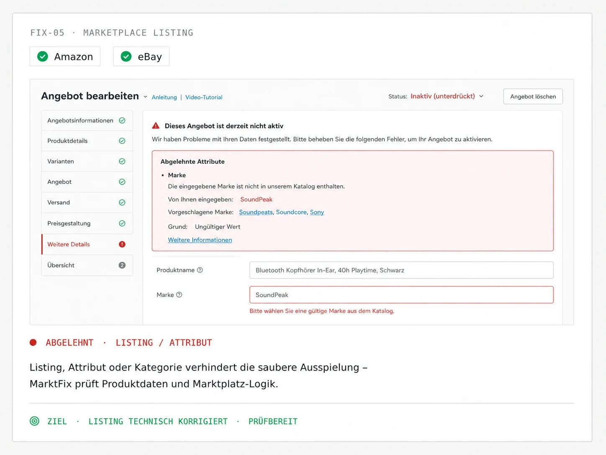Open the Video-Tutorial link
The image size is (606, 455).
tap(204, 97)
